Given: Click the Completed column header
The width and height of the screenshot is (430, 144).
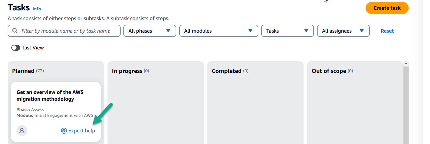Looking at the screenshot, I should tap(227, 71).
